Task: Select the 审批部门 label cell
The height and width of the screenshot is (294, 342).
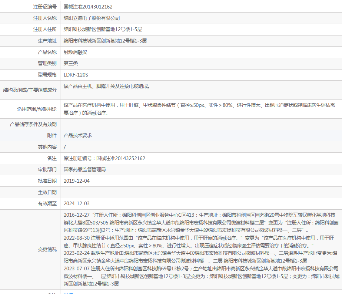Action: (47, 169)
